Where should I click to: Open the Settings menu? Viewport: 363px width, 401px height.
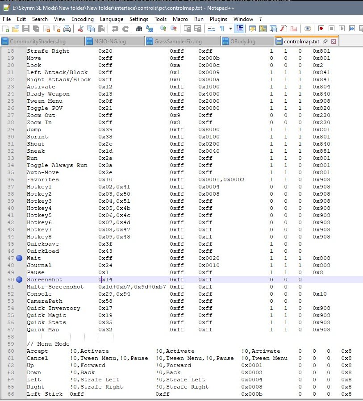139,19
